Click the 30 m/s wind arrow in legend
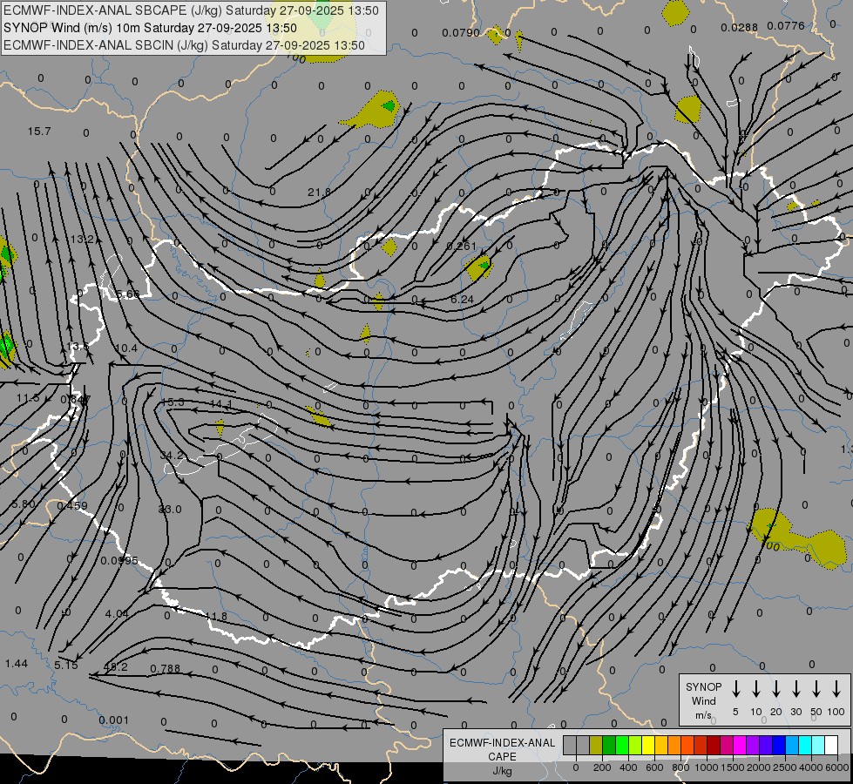This screenshot has height=784, width=853. tap(795, 689)
